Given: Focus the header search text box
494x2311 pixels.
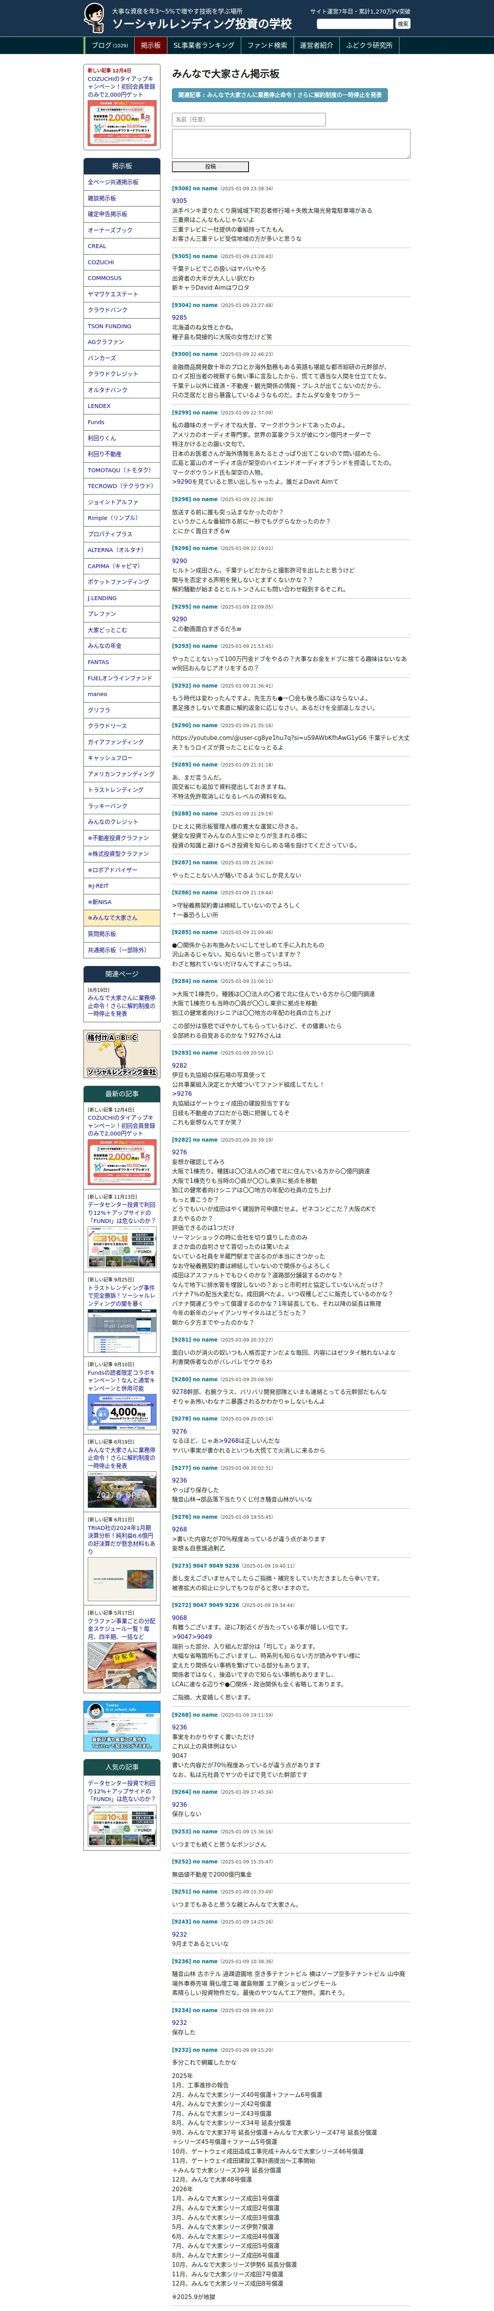Looking at the screenshot, I should coord(355,24).
